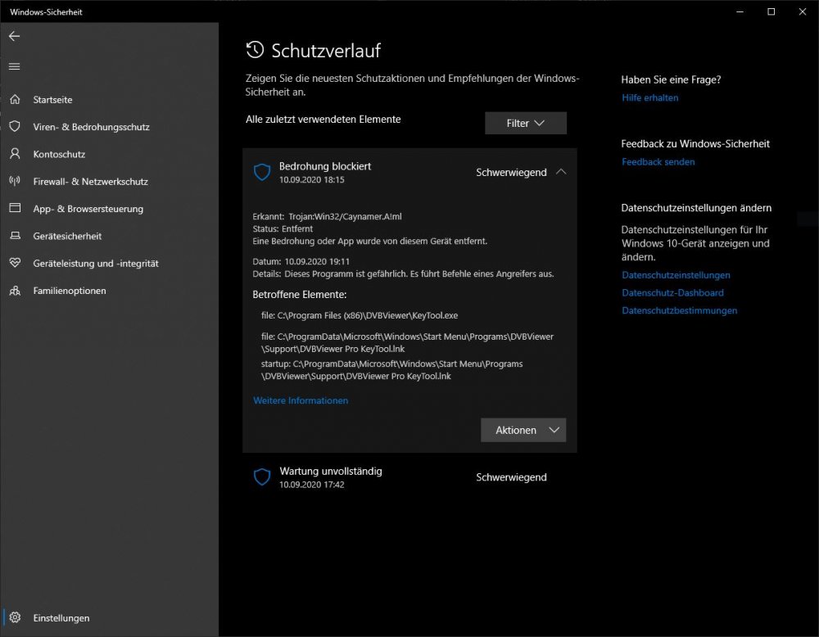Click the Gerätesicherheit laptop icon
This screenshot has width=819, height=637.
coord(15,236)
